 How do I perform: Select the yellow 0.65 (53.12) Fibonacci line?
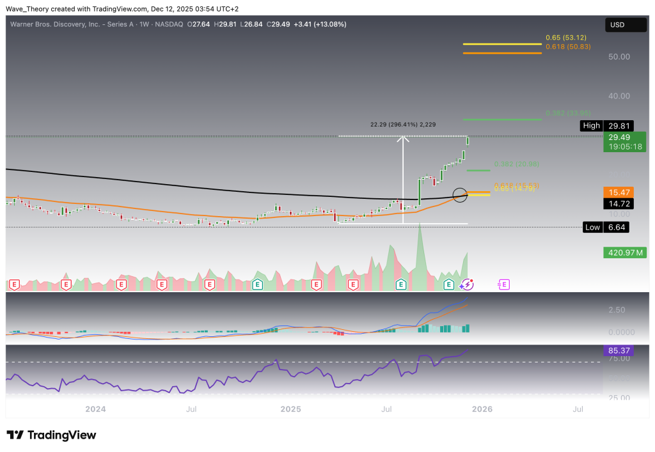pos(503,44)
